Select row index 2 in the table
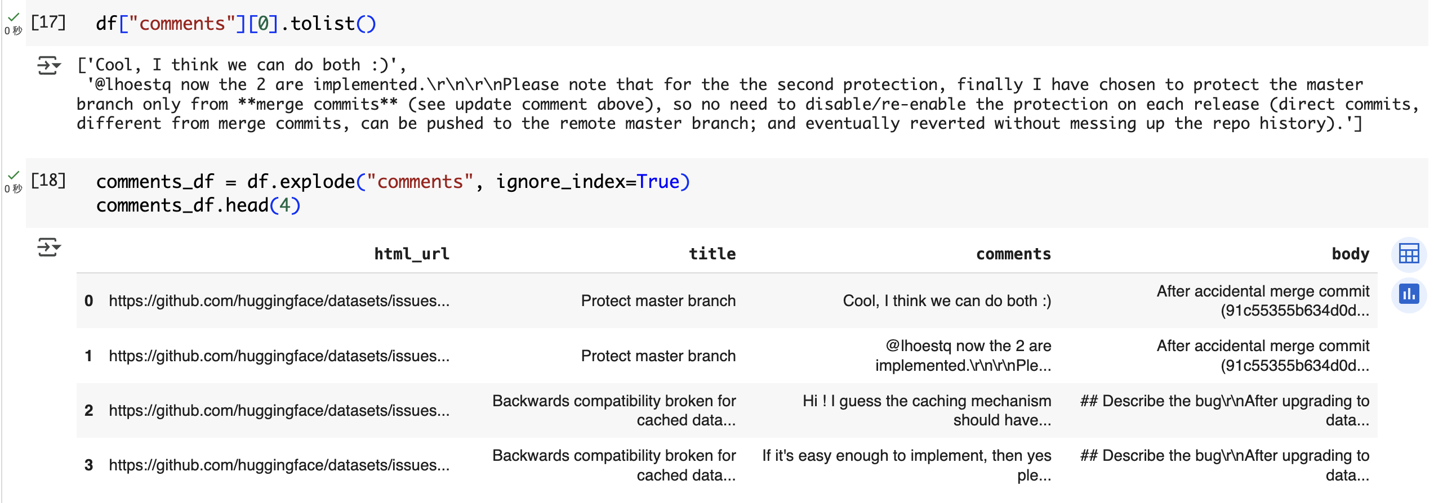 tap(88, 411)
